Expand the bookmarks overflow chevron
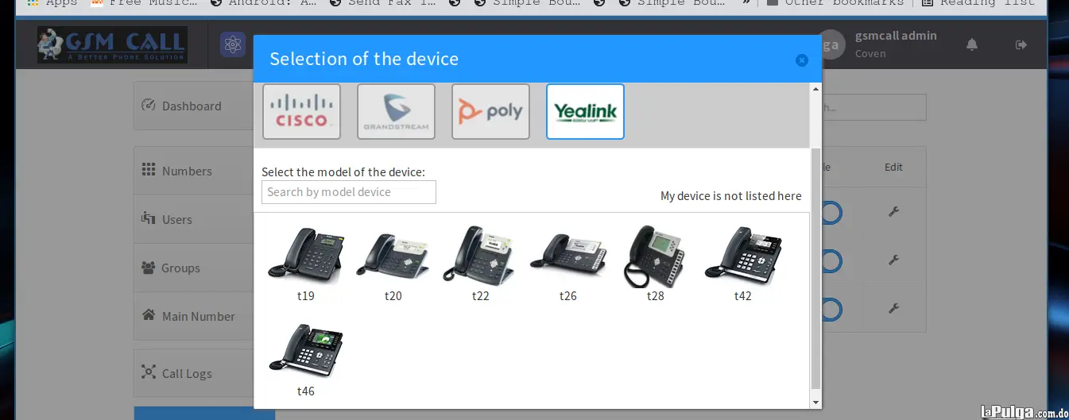The height and width of the screenshot is (420, 1069). 746,3
